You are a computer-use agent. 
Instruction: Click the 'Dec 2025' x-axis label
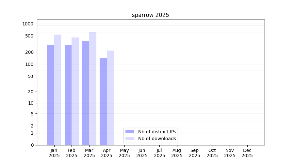coord(247,153)
